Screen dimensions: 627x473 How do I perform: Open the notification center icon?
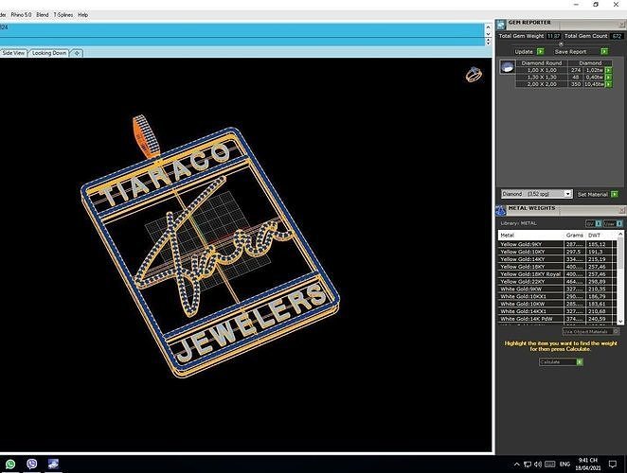coord(612,464)
